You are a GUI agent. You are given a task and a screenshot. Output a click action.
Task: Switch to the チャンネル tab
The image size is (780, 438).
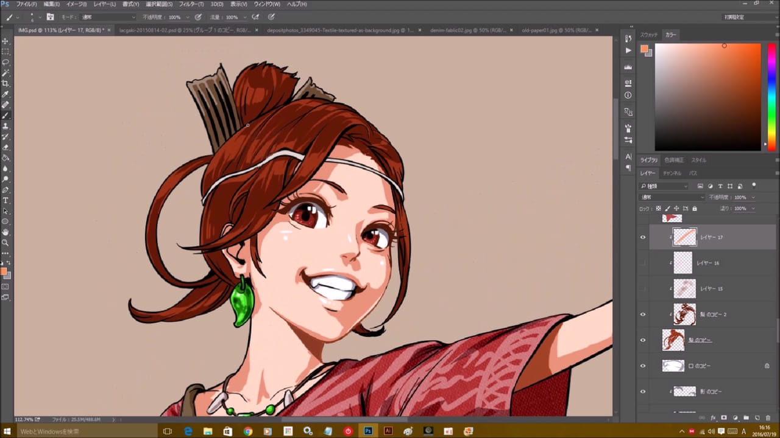[671, 173]
